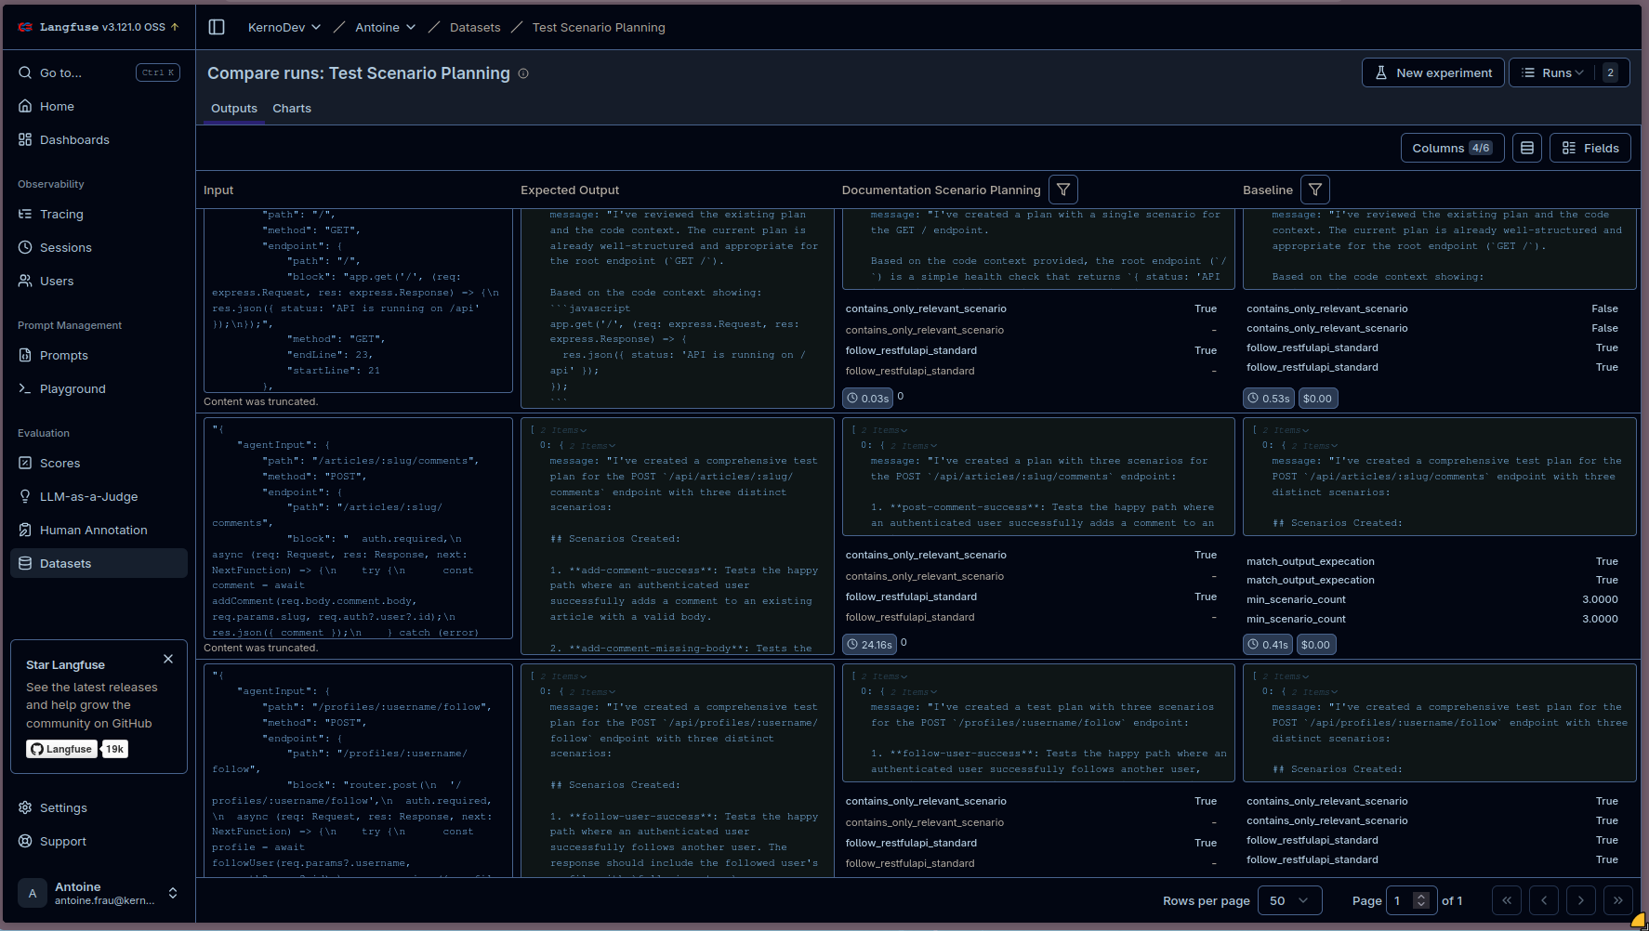
Task: Click the 0.41s latency badge
Action: tap(1268, 644)
